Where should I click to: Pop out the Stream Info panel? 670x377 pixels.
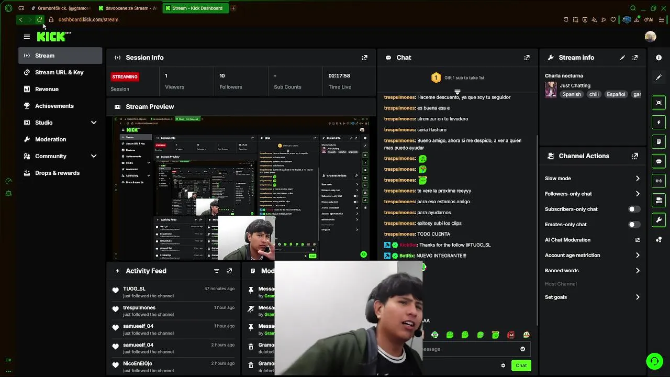point(635,58)
